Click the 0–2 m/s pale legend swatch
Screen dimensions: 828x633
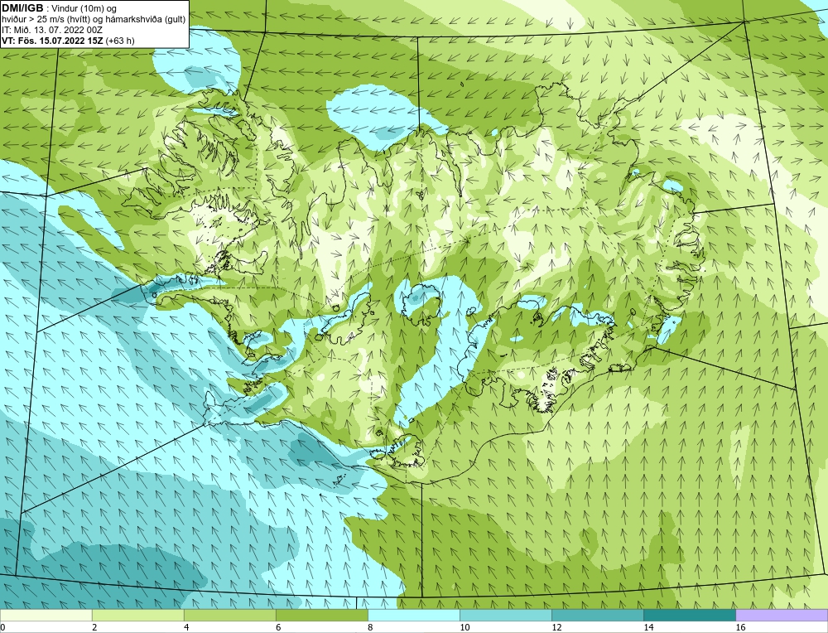tap(46, 616)
